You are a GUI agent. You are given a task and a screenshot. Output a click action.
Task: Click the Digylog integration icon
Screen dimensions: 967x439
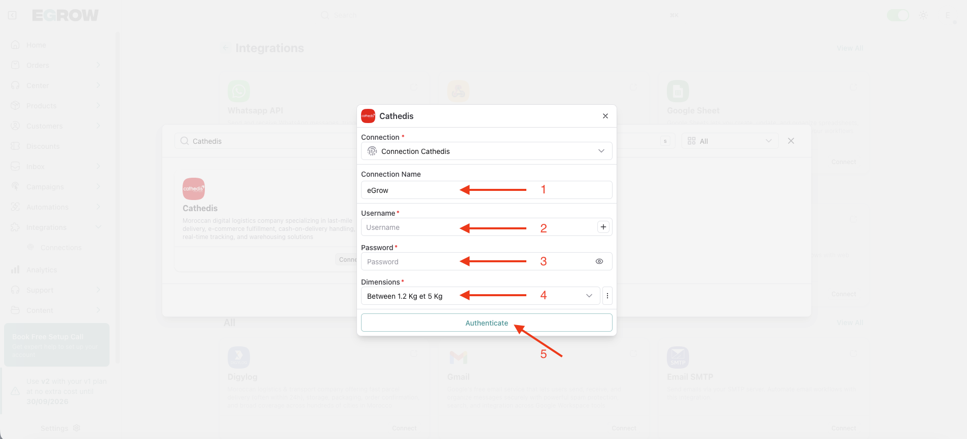pyautogui.click(x=239, y=357)
